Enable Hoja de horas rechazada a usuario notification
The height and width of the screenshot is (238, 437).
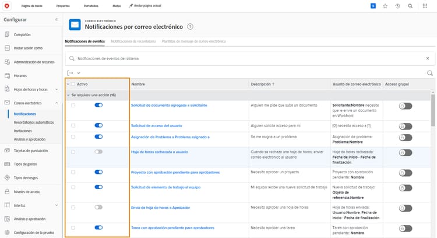pos(98,152)
